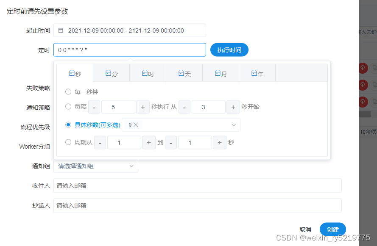Select the 周期从 range radio option
377x246 pixels.
pos(68,142)
